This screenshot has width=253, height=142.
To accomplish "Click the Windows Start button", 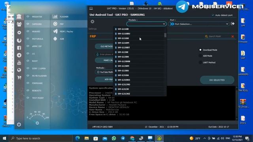I will tap(4, 138).
